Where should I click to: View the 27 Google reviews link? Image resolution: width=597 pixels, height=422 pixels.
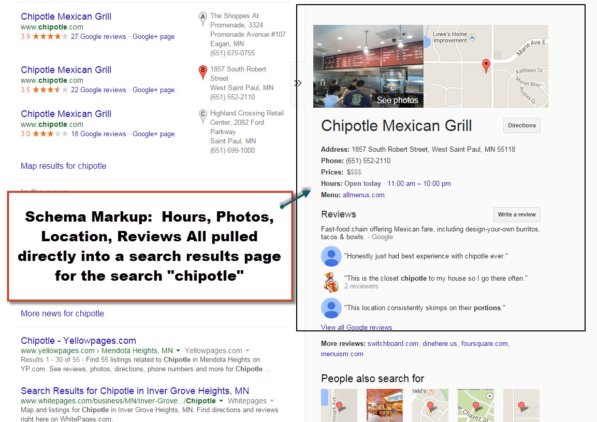click(x=98, y=37)
